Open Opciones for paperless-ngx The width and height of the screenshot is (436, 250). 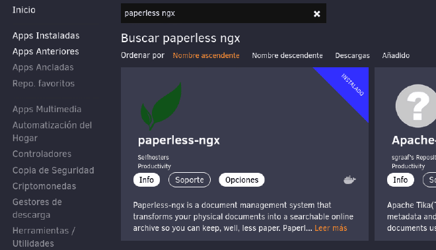pyautogui.click(x=242, y=180)
